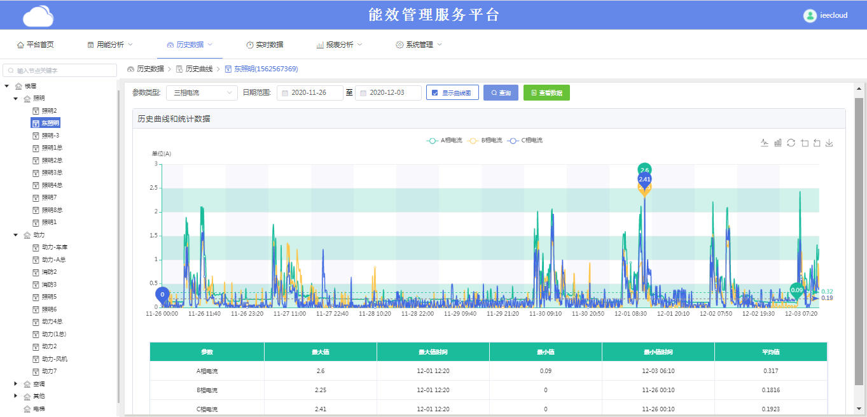Select 照明7 in the tree
The width and height of the screenshot is (867, 417).
pyautogui.click(x=50, y=197)
